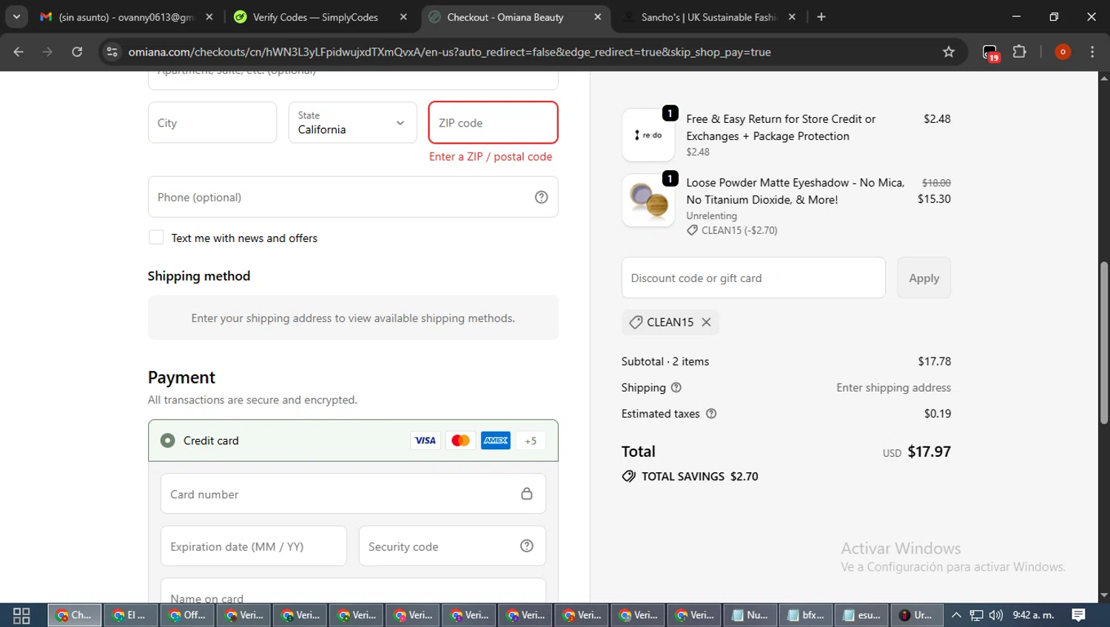Focus the Phone (optional) field
The width and height of the screenshot is (1110, 627).
tap(353, 197)
